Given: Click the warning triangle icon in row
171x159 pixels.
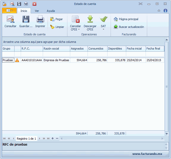Looking at the screenshot, I should (17, 60).
